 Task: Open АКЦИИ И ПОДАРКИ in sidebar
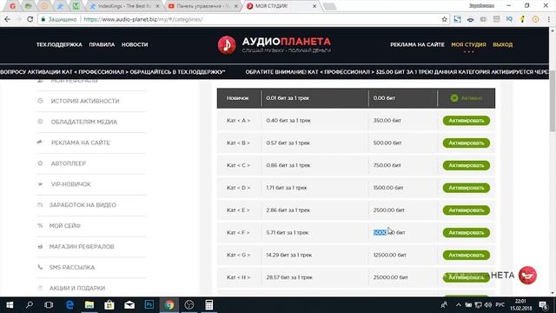click(77, 288)
